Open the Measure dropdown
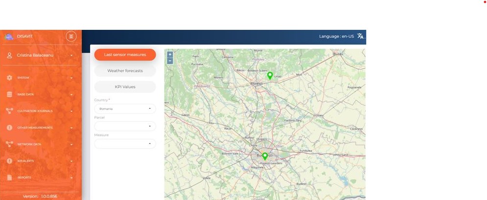The width and height of the screenshot is (487, 200). (125, 144)
